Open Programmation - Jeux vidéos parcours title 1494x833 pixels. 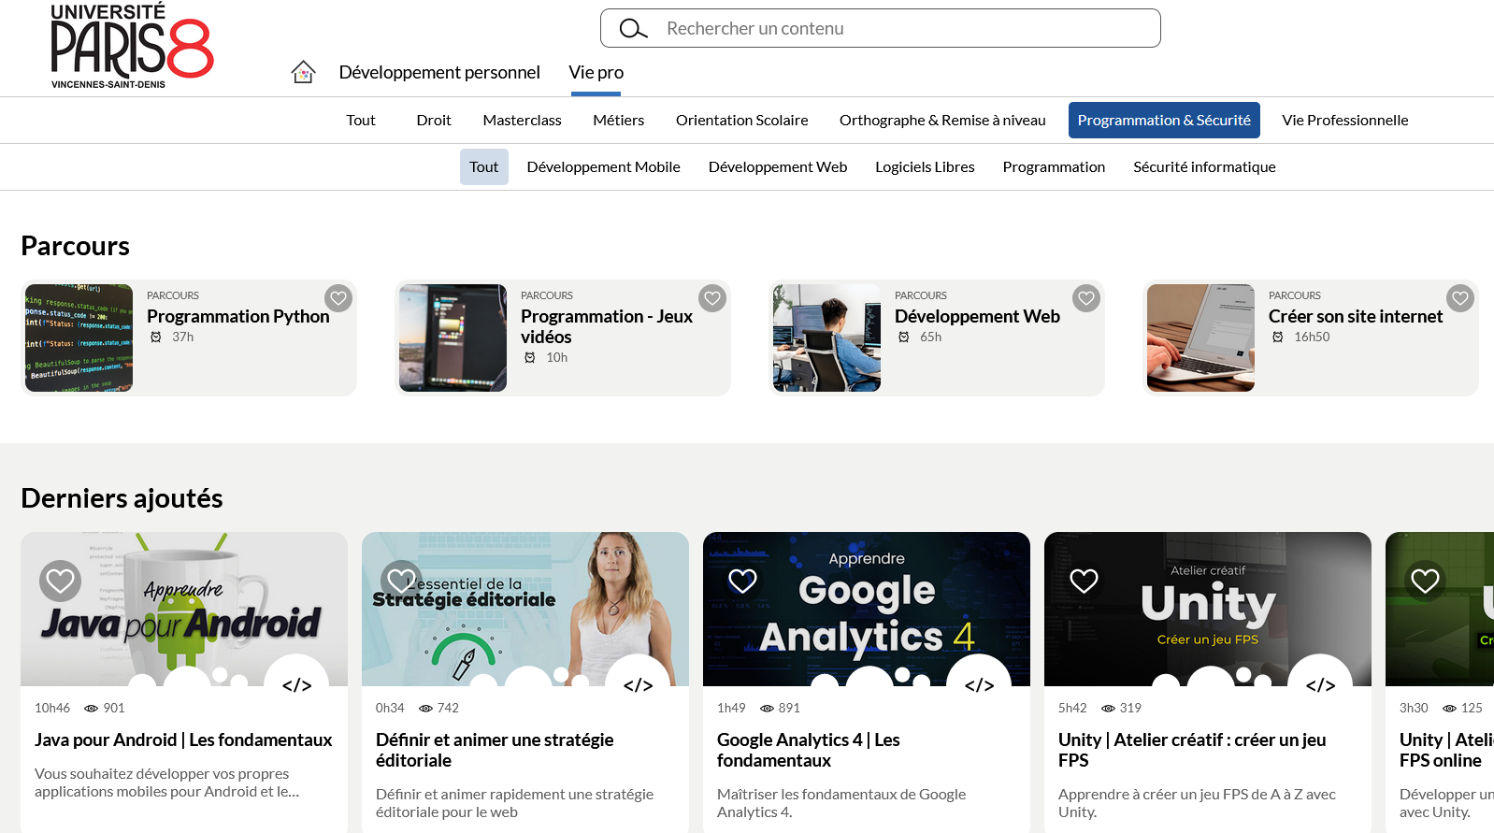click(x=607, y=326)
